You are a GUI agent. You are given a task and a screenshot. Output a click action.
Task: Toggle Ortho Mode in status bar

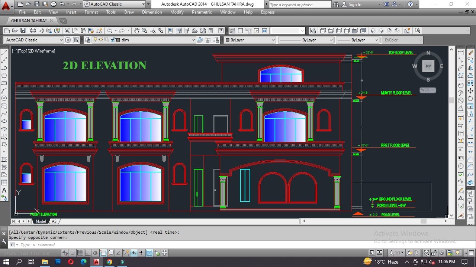pyautogui.click(x=88, y=253)
